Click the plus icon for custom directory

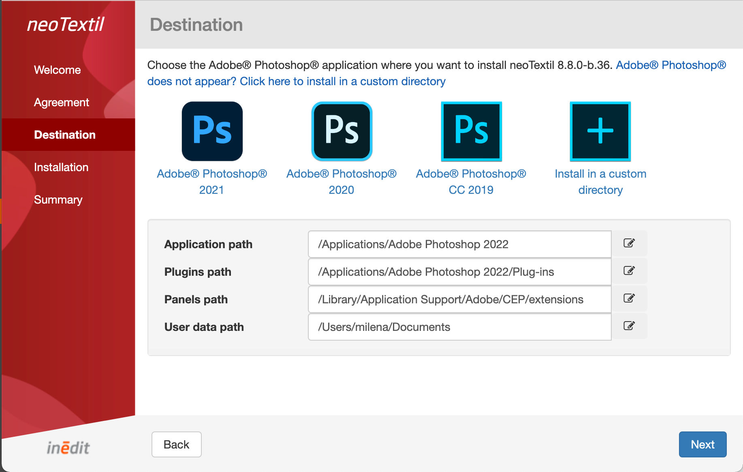pyautogui.click(x=600, y=131)
